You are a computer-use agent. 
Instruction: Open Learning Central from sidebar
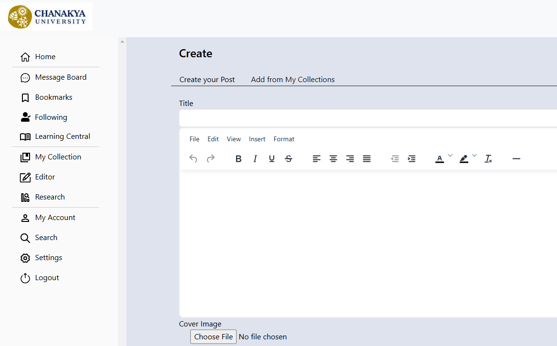62,136
